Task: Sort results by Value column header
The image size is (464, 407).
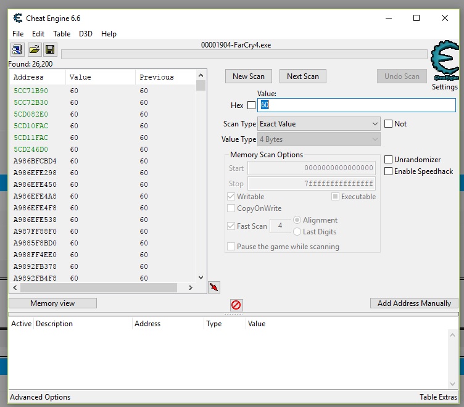Action: click(101, 77)
